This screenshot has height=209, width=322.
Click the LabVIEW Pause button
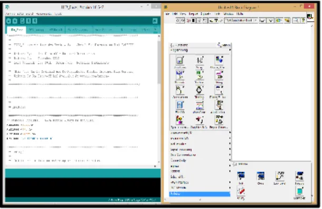coord(193,21)
